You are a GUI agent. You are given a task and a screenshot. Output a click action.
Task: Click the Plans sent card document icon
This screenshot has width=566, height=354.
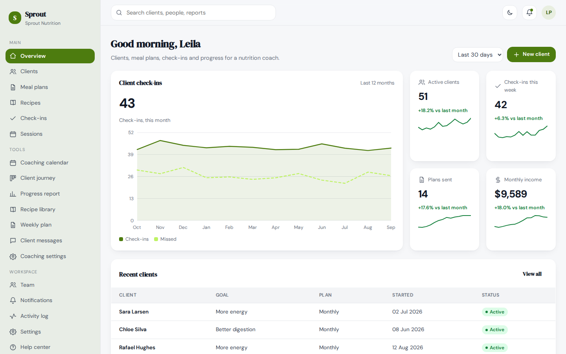(x=422, y=180)
